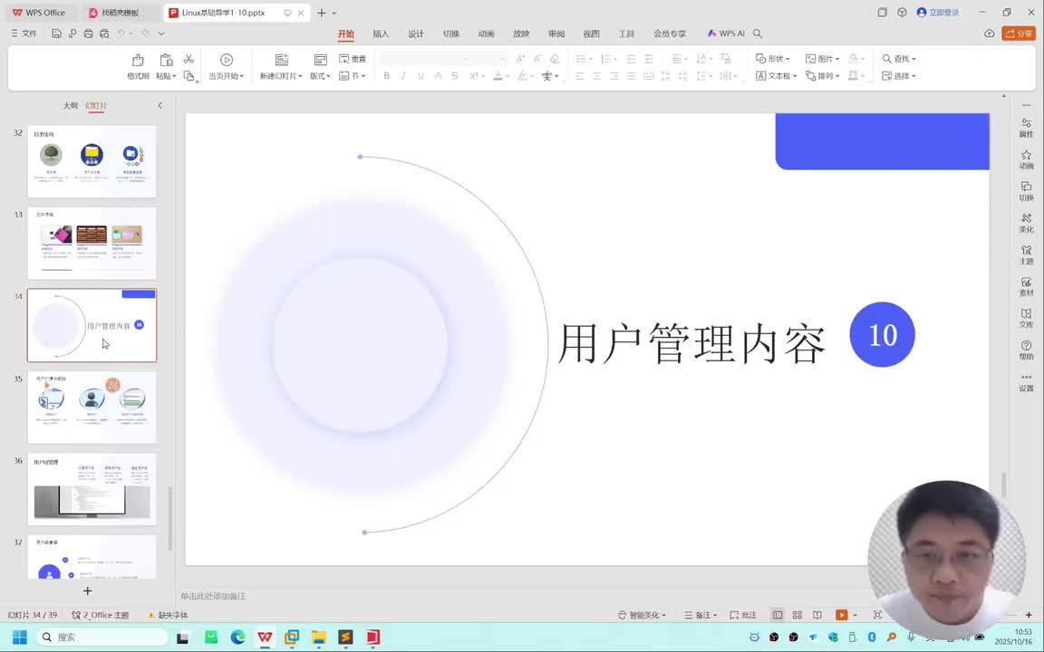
Task: Open the Picture (图片) dropdown
Action: click(x=822, y=59)
